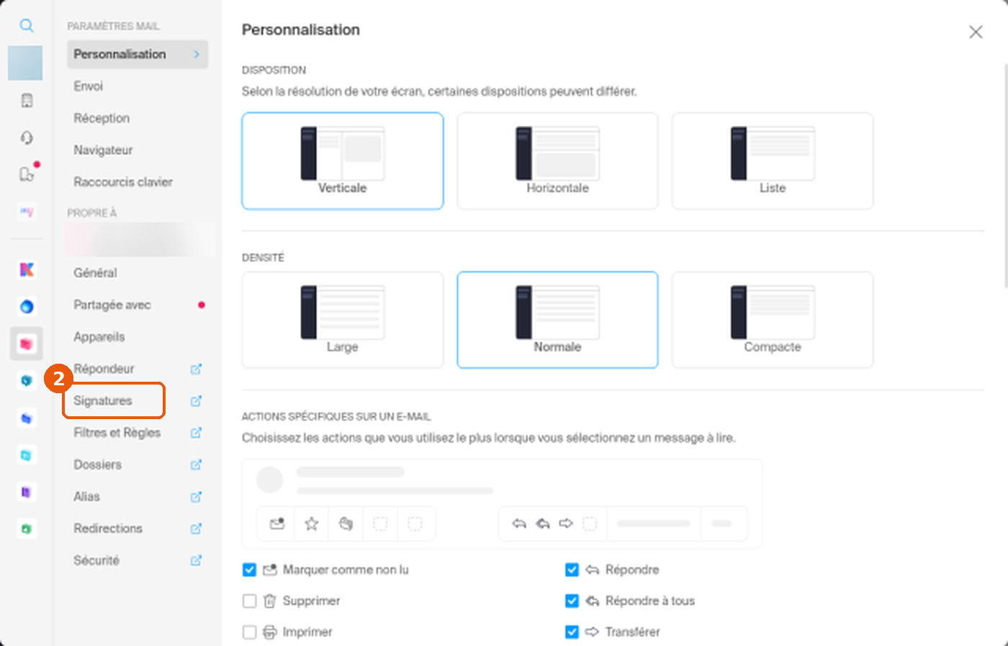Open the organization building icon in the left rail

coord(27,100)
